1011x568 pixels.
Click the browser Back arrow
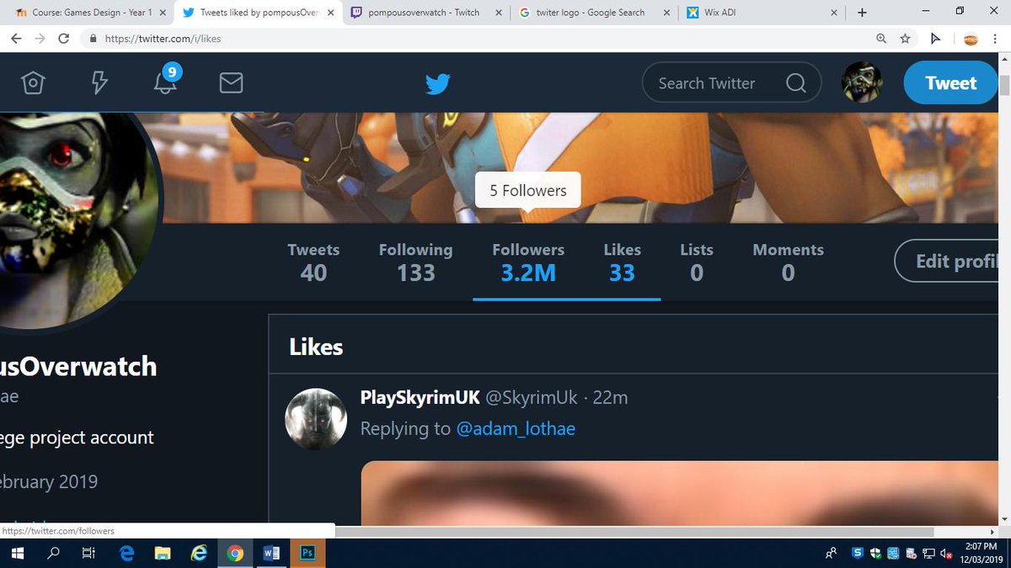tap(17, 39)
